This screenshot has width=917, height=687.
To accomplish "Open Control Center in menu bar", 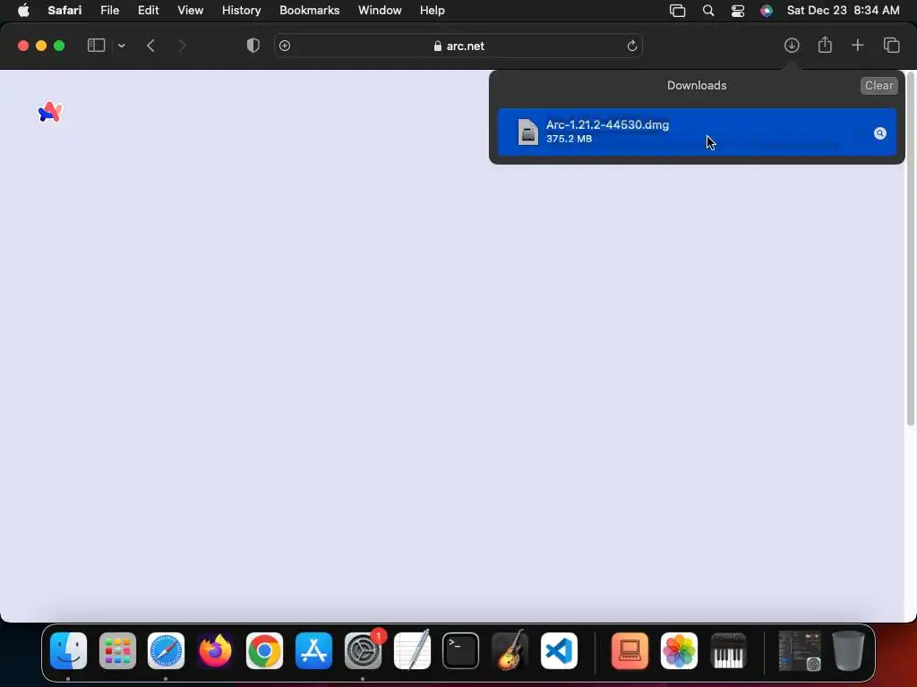I will 738,11.
